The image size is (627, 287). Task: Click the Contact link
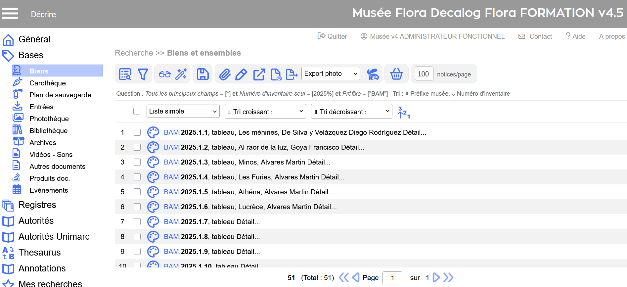[535, 36]
